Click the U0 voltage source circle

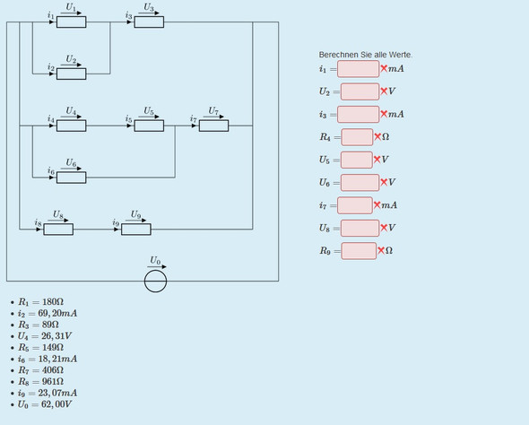click(155, 281)
